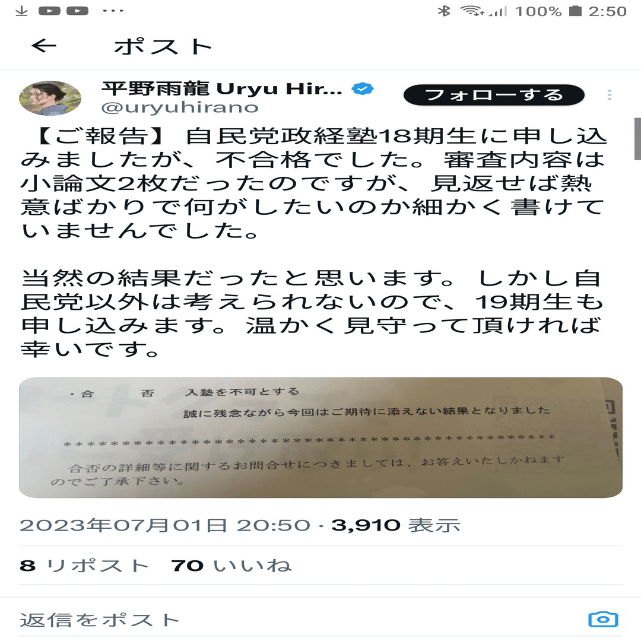
Task: Open the 平野雨龍 Uryu Hir... display name
Action: click(x=222, y=88)
